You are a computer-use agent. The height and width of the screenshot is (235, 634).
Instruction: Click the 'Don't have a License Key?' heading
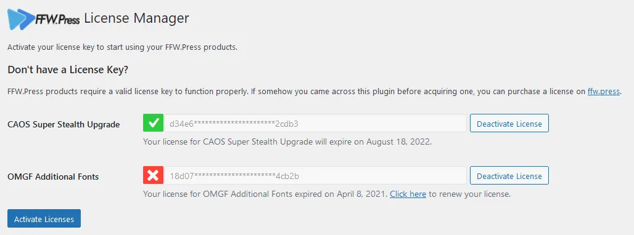(68, 70)
